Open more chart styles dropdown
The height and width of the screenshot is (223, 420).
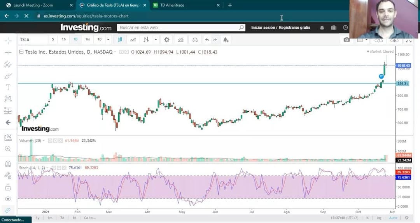(x=156, y=40)
